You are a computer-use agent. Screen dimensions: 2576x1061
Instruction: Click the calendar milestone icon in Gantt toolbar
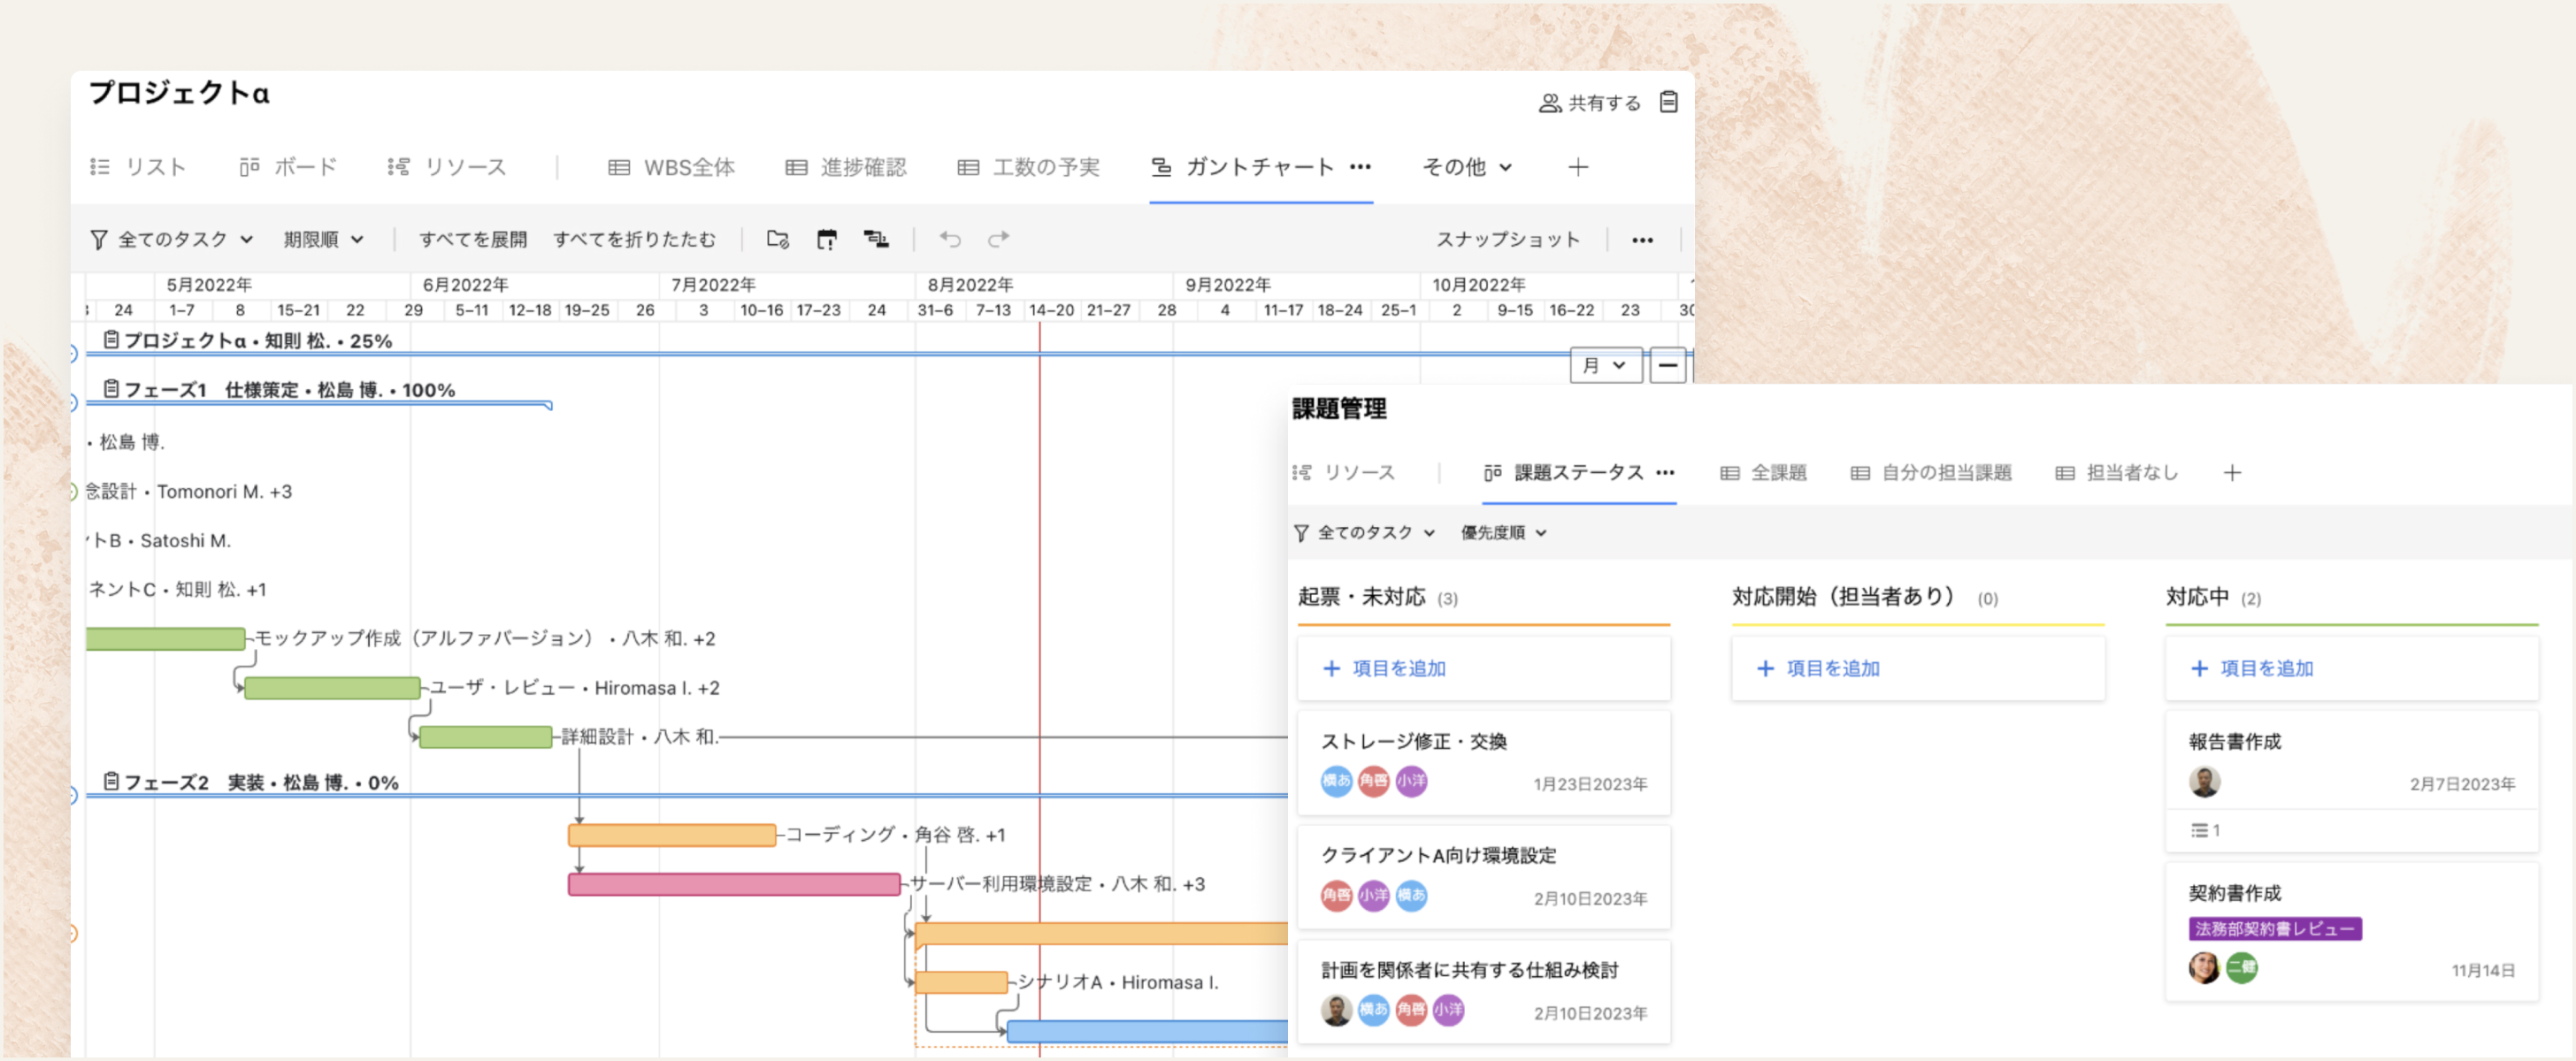[826, 240]
